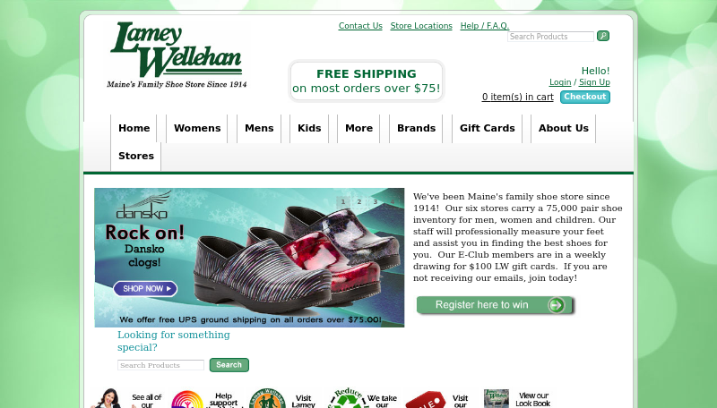The image size is (717, 408).
Task: Click the round Lamey Wellehan hikers badge
Action: point(267,398)
